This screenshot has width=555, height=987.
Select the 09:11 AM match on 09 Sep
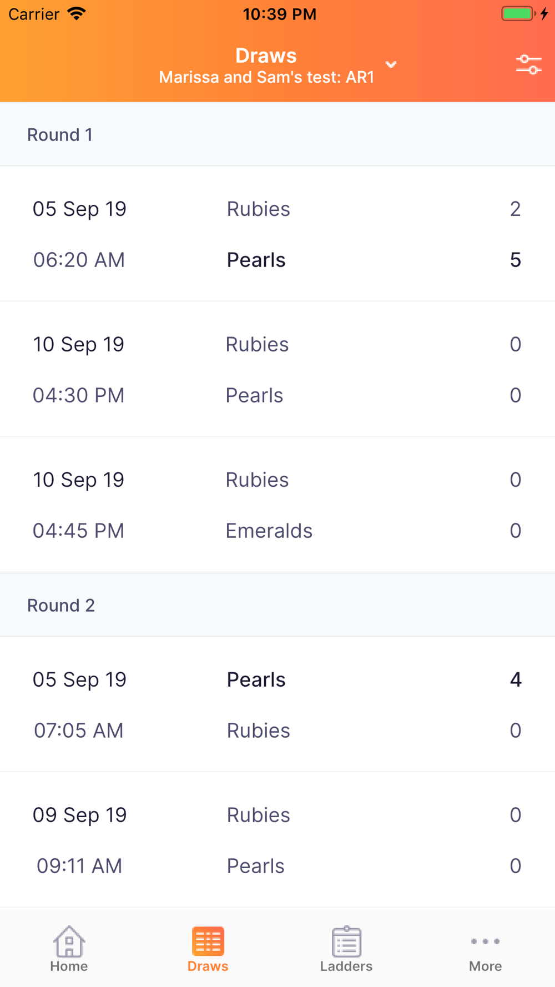tap(277, 840)
